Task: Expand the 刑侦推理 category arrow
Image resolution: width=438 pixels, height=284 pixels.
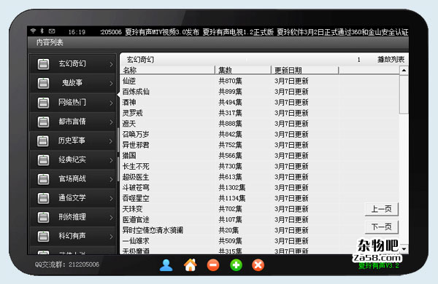Action: pos(111,218)
